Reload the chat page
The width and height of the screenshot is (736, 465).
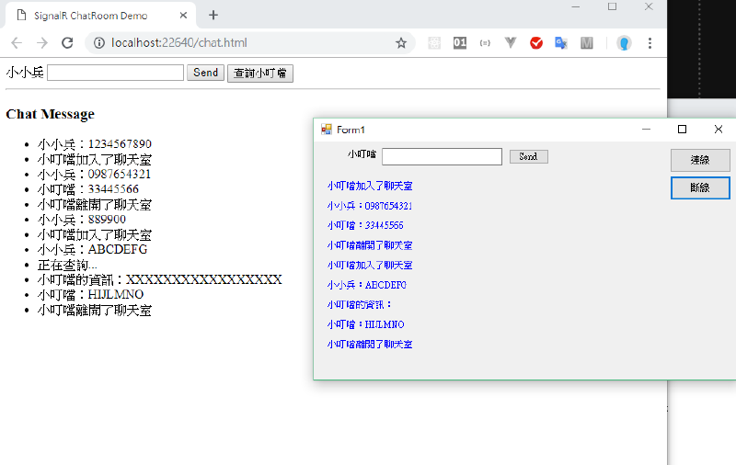point(67,43)
